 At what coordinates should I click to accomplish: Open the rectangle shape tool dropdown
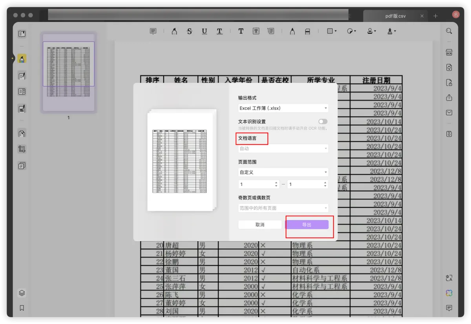[332, 31]
